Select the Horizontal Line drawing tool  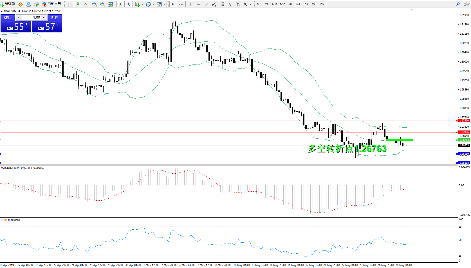click(x=198, y=4)
